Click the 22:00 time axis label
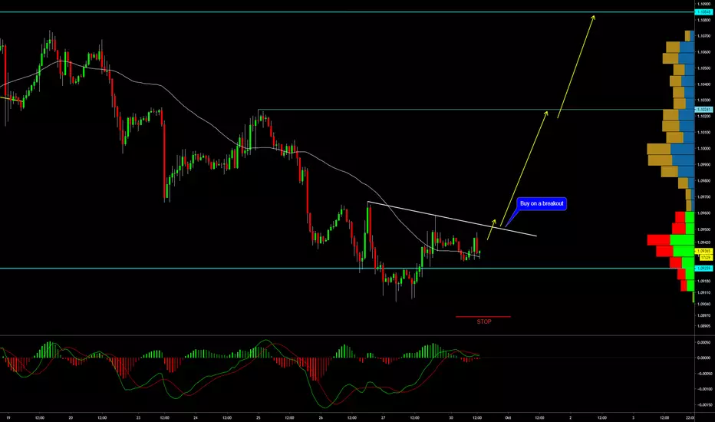The height and width of the screenshot is (422, 715). 690,417
